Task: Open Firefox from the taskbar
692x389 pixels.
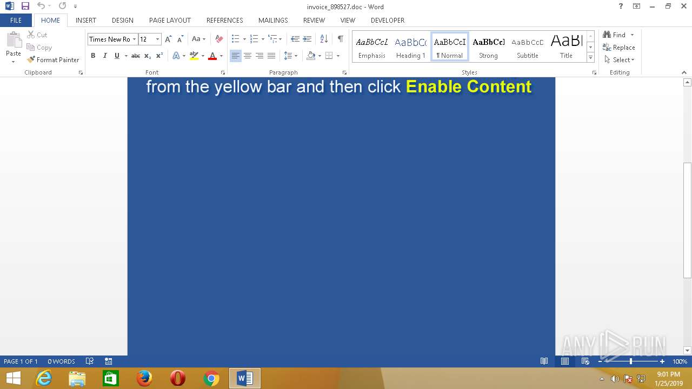Action: 144,378
